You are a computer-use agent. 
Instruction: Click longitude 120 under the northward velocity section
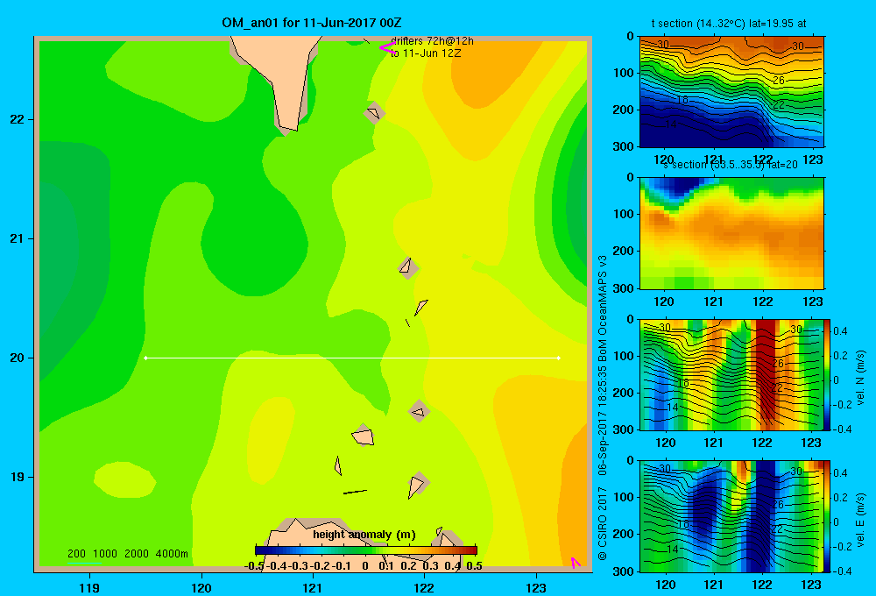coord(665,443)
